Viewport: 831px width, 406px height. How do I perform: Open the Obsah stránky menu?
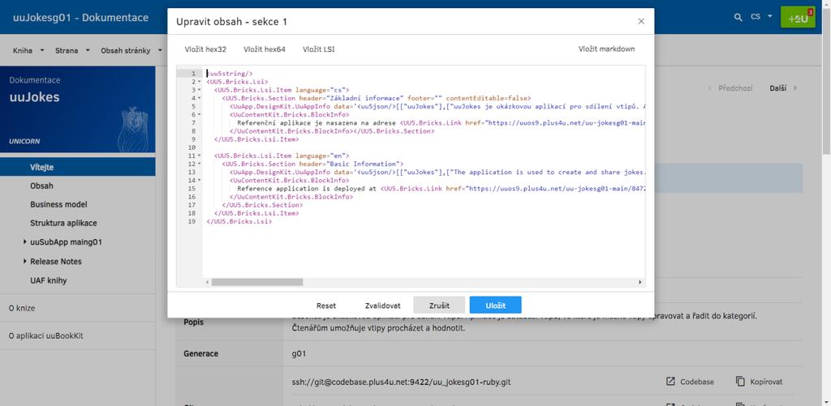[132, 51]
